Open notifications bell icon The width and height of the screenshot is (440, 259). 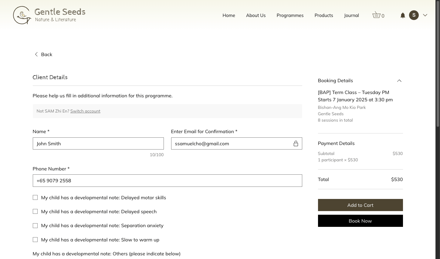[403, 15]
